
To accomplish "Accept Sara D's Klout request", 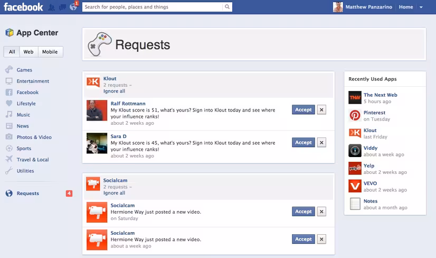I will pos(304,142).
